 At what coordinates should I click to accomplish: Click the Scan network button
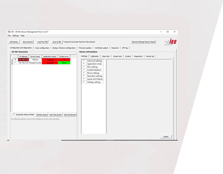click(28, 42)
